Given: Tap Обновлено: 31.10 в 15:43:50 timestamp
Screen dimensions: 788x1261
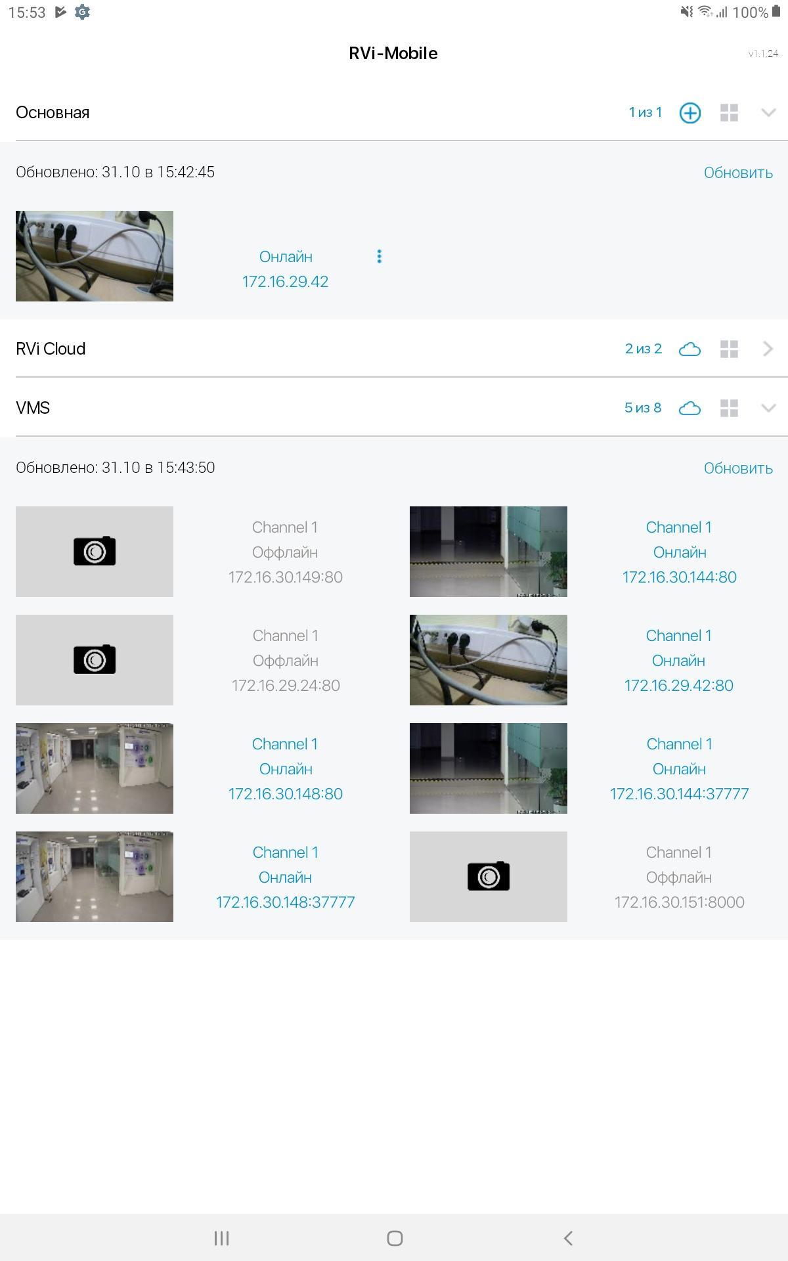Looking at the screenshot, I should tap(115, 468).
